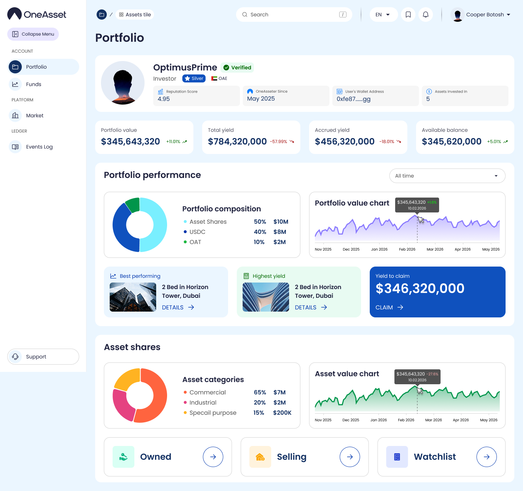
Task: Click the bookmark icon in top bar
Action: [408, 15]
